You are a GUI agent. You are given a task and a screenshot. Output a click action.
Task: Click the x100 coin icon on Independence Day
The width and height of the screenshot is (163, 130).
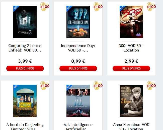click(98, 7)
